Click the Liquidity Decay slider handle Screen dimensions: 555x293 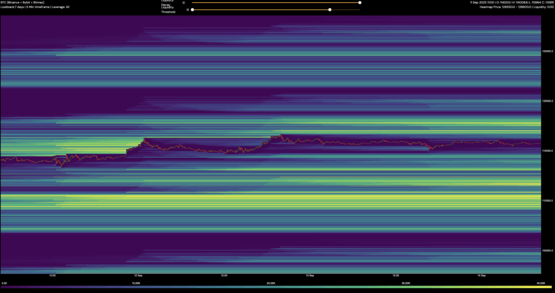click(x=360, y=3)
